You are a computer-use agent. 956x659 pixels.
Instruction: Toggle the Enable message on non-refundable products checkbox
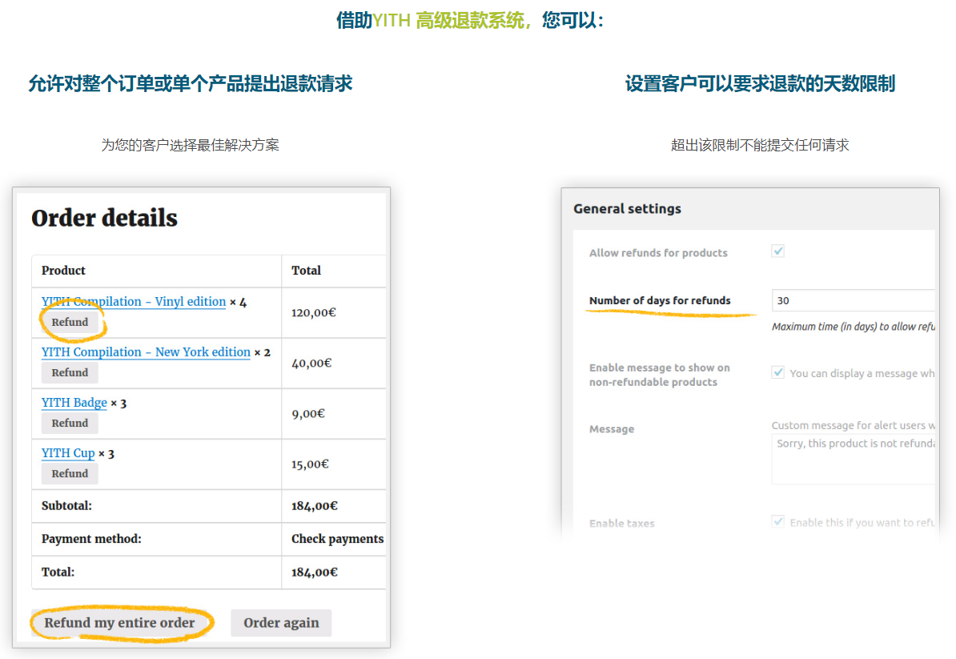778,372
